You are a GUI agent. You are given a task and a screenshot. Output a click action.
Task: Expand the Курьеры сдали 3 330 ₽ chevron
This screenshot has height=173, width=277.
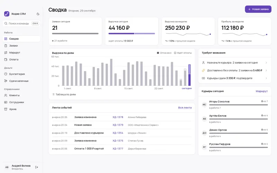click(x=266, y=78)
